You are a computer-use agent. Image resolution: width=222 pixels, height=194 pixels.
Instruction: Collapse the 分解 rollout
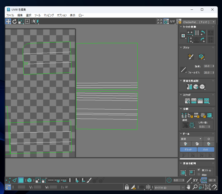tap(181, 109)
